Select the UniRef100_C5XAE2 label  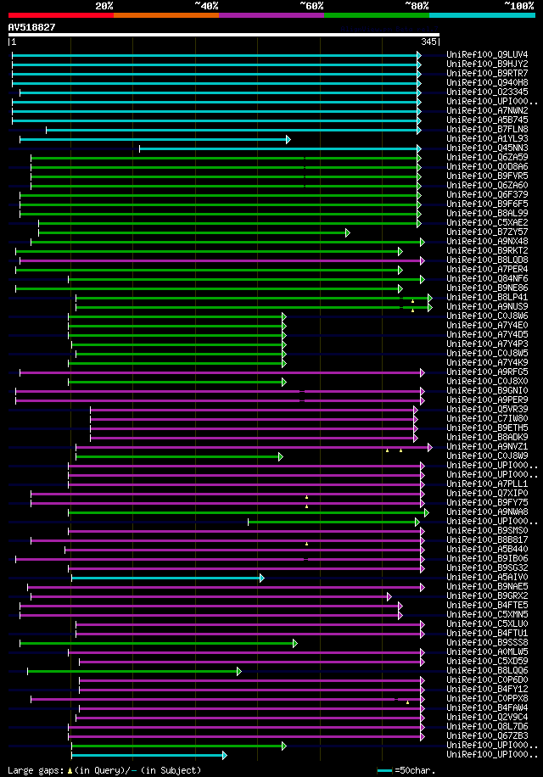point(487,222)
